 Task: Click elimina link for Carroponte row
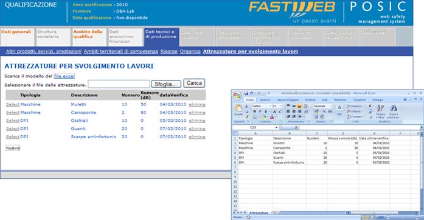pos(197,113)
